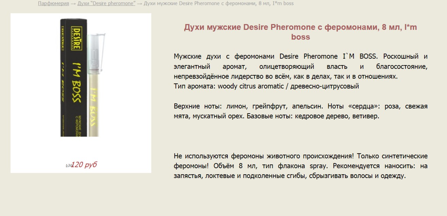Viewport: 447px width, 216px height.
Task: Go to Духи "Desire pheromone" breadcrumb
Action: pos(106,3)
